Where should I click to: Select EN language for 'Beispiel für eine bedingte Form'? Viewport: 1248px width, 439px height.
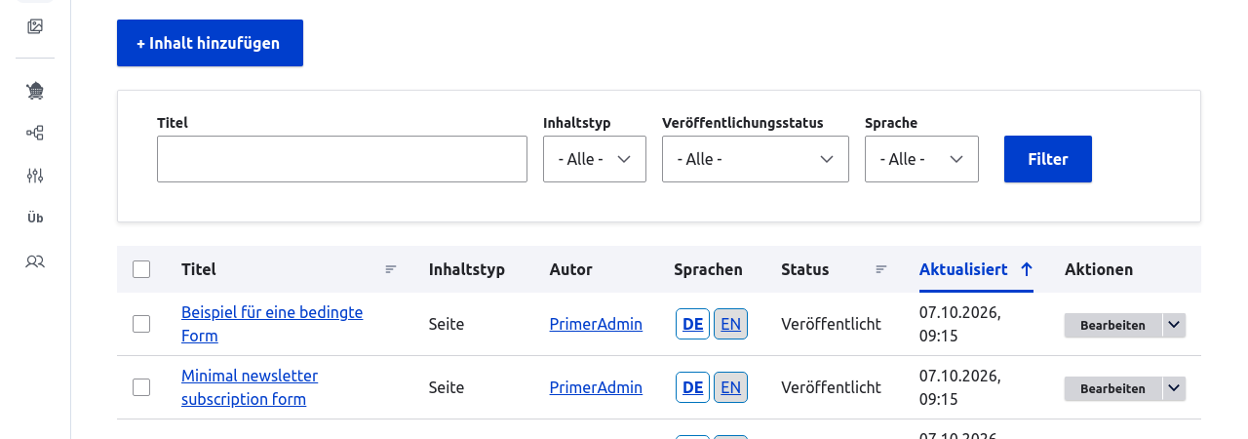click(x=730, y=324)
